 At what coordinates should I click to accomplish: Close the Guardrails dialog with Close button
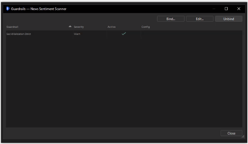click(x=231, y=133)
